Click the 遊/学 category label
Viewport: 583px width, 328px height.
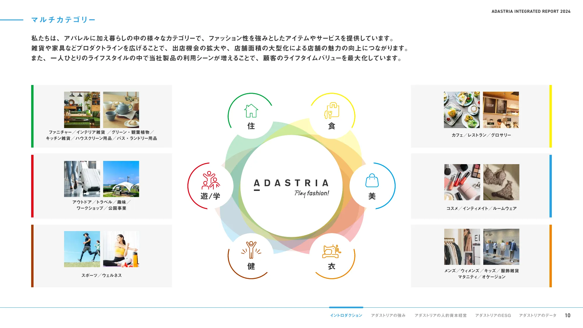(210, 196)
